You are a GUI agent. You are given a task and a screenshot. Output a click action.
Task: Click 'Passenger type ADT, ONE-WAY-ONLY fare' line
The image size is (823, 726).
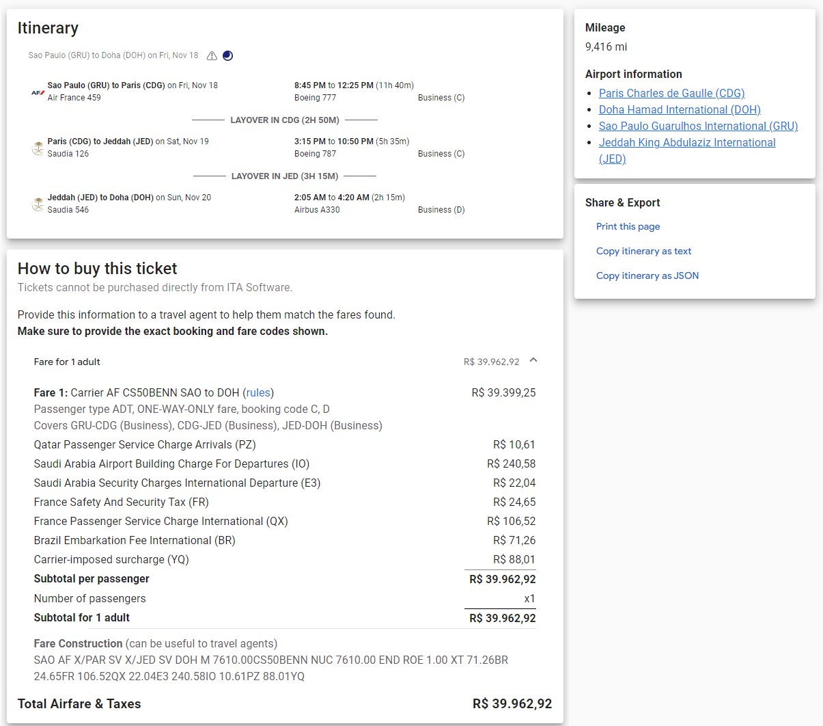click(182, 409)
